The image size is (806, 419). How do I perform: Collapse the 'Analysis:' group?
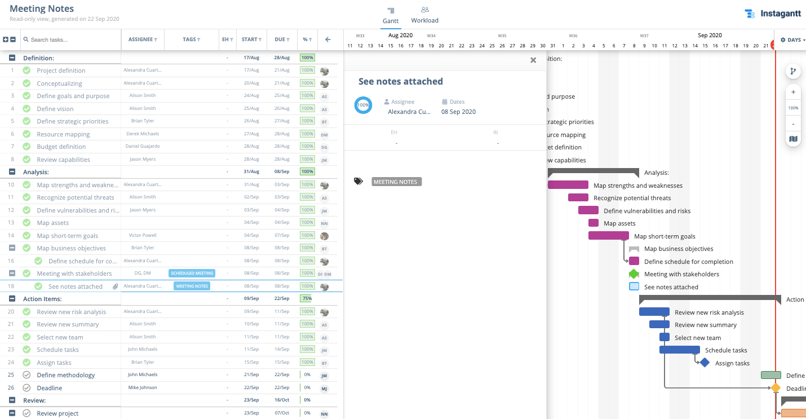point(11,171)
